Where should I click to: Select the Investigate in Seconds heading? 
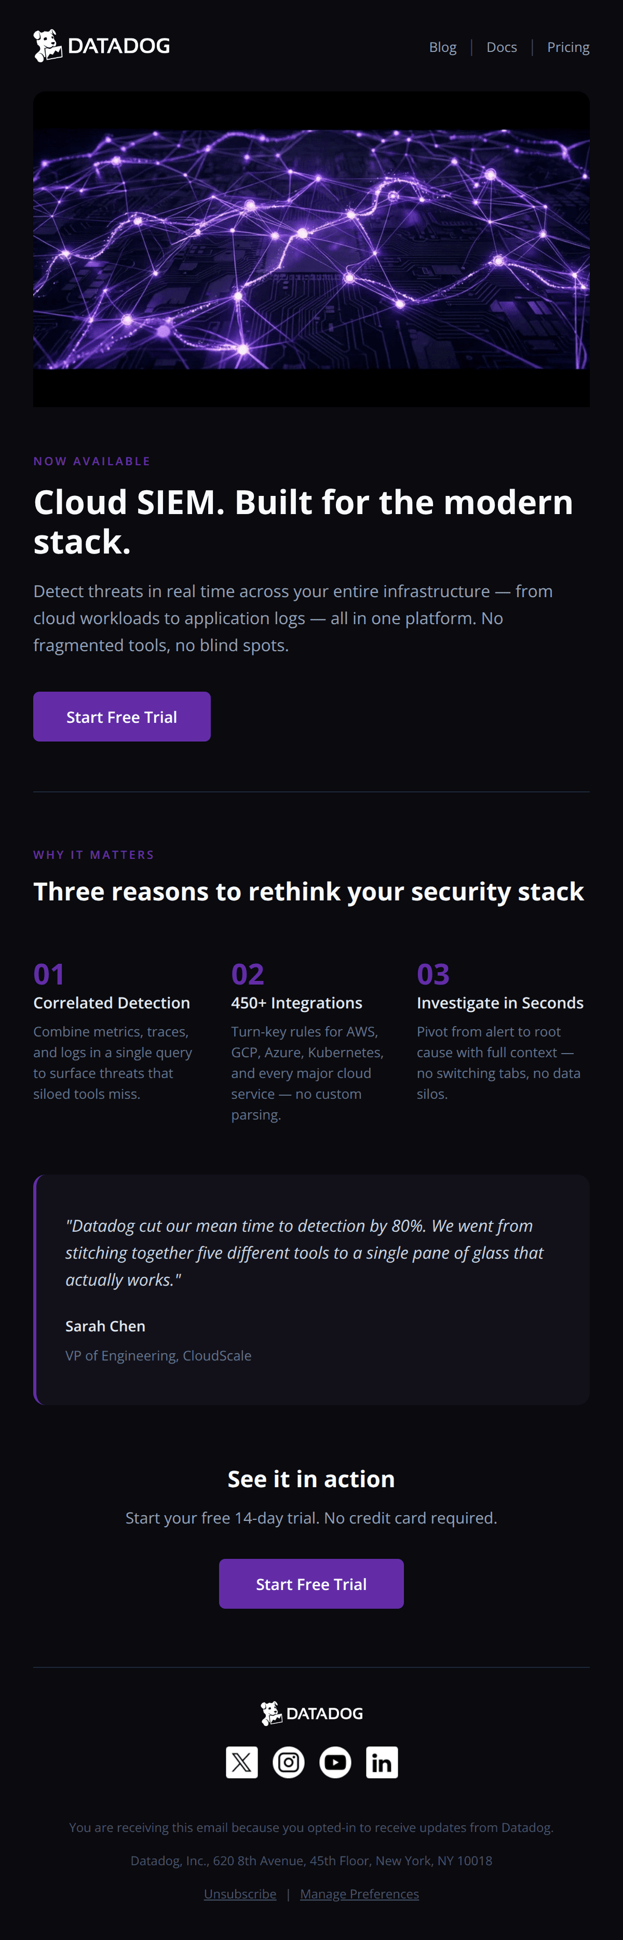tap(499, 1002)
